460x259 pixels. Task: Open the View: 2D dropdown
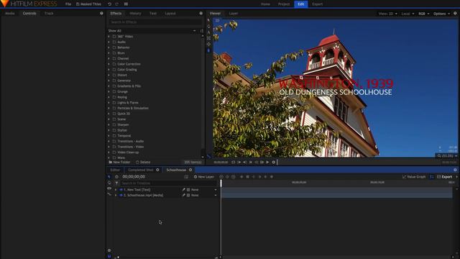pos(387,14)
